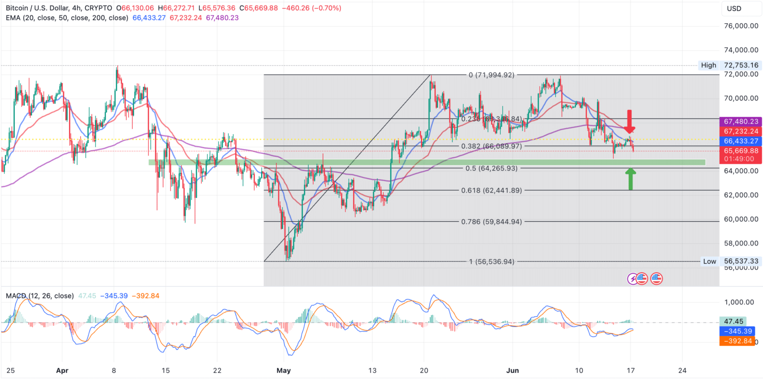The width and height of the screenshot is (763, 380).
Task: Click the low value L65,576.36 in header
Action: [x=217, y=8]
